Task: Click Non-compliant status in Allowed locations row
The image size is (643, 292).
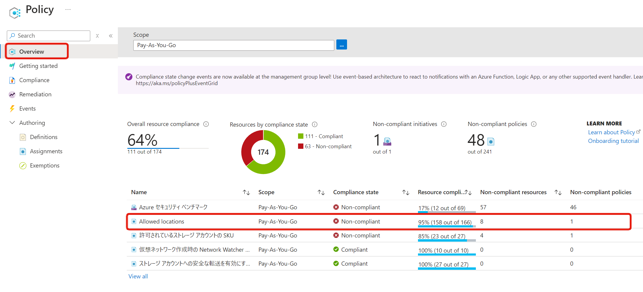Action: [360, 221]
